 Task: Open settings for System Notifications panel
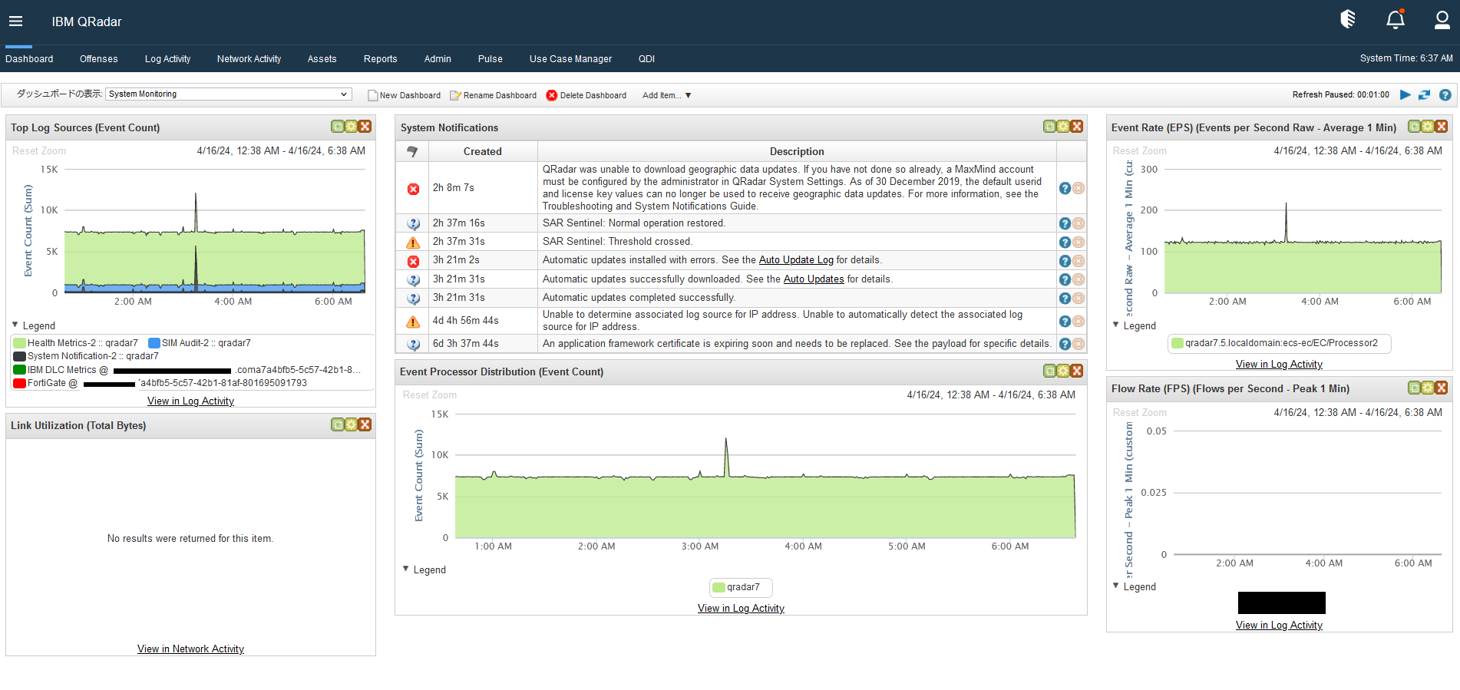1063,127
